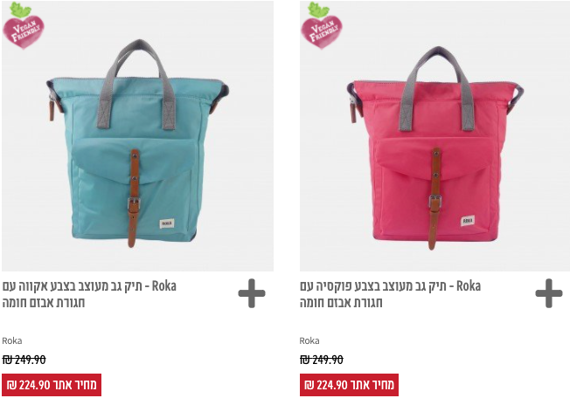Click the crossed-out 249.90 price under fuchsia bag
The height and width of the screenshot is (412, 570).
click(322, 360)
